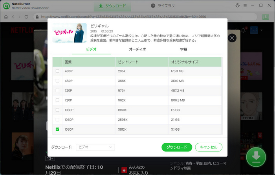Click the ビットレート column header

142,62
